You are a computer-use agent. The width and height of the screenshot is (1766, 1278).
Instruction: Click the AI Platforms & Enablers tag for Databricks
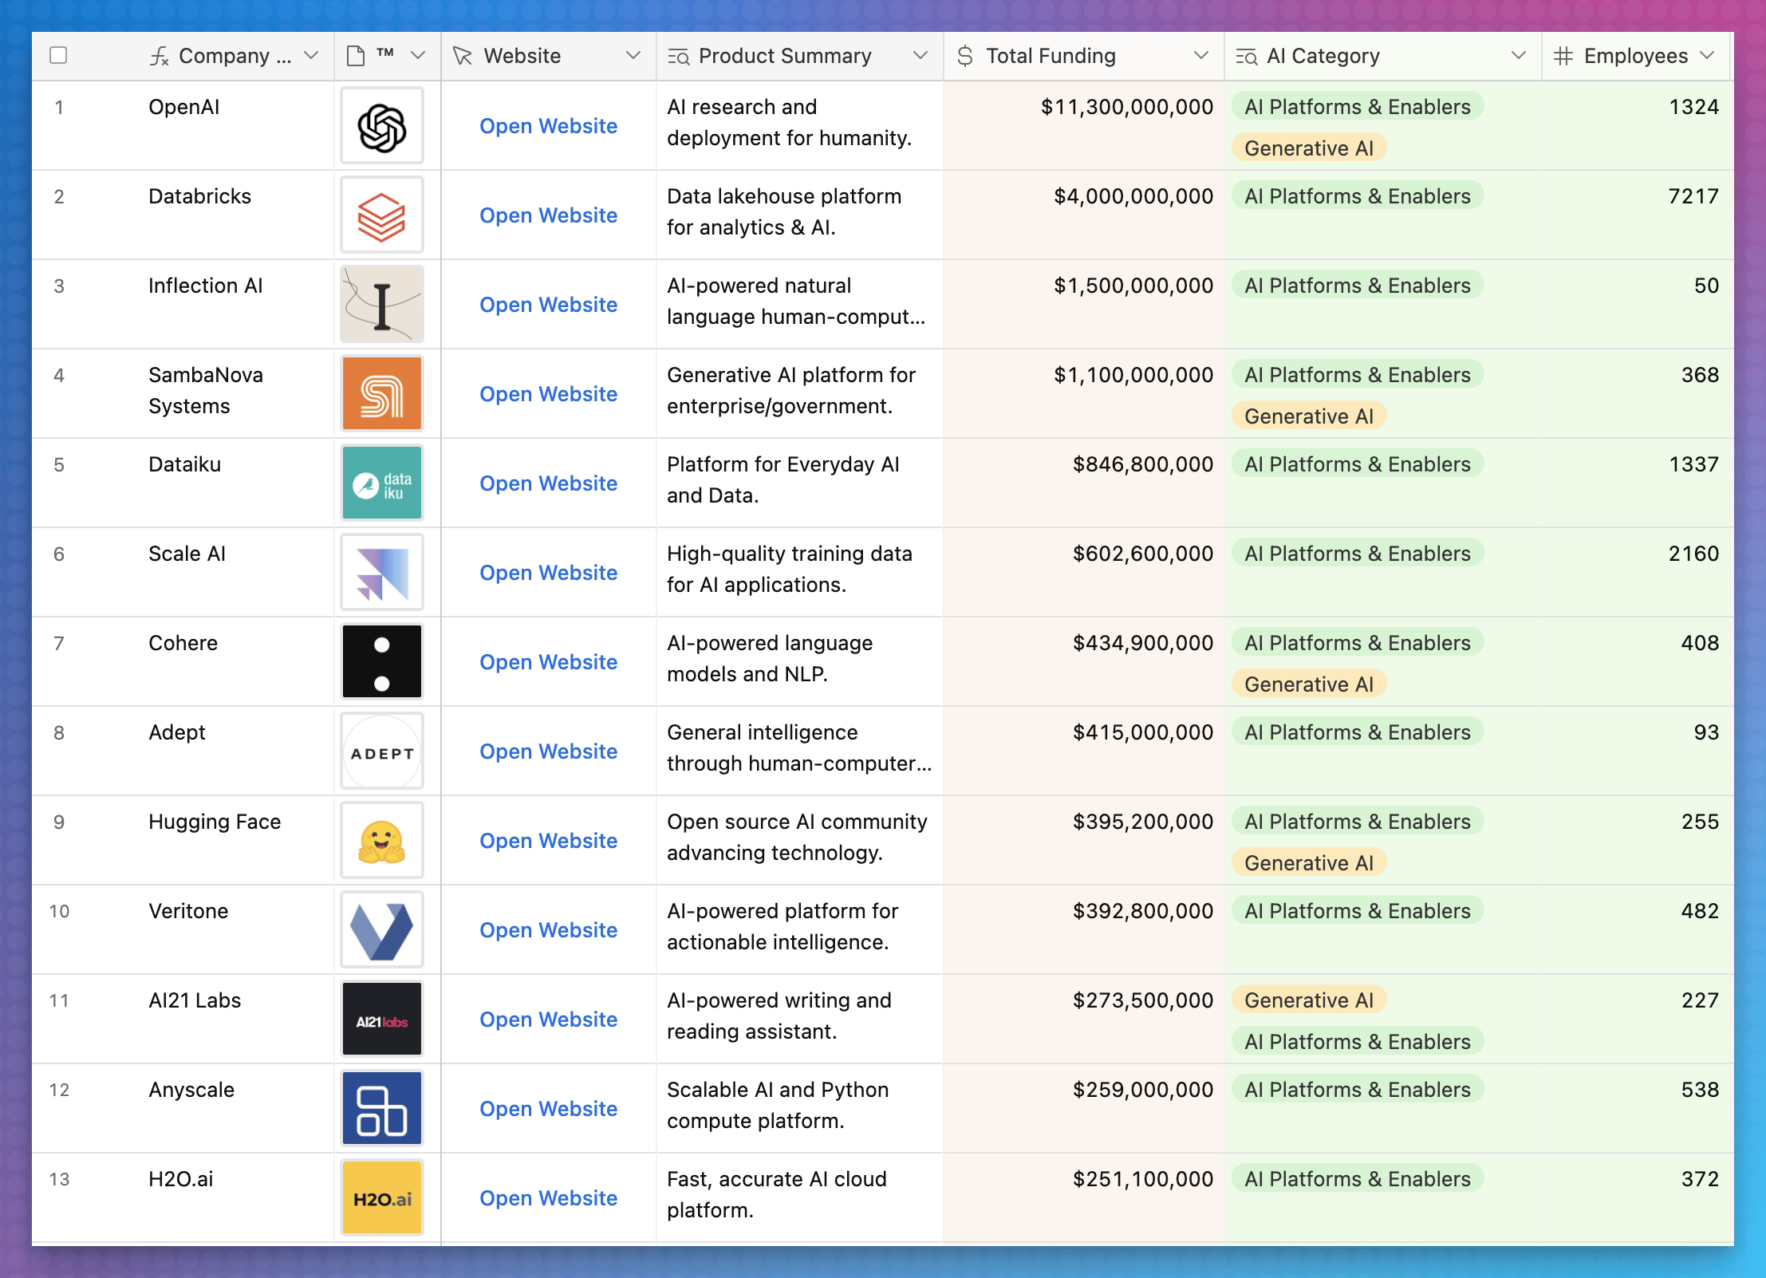click(x=1358, y=196)
